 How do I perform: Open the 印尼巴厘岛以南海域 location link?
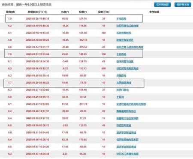(x=127, y=26)
